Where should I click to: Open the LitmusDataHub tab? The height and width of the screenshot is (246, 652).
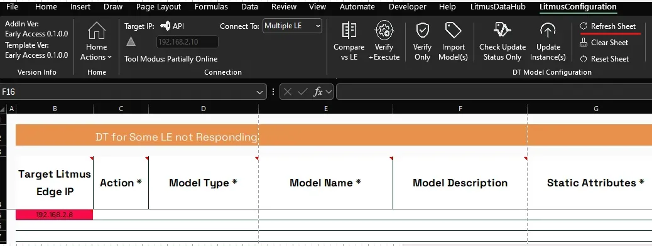(497, 7)
